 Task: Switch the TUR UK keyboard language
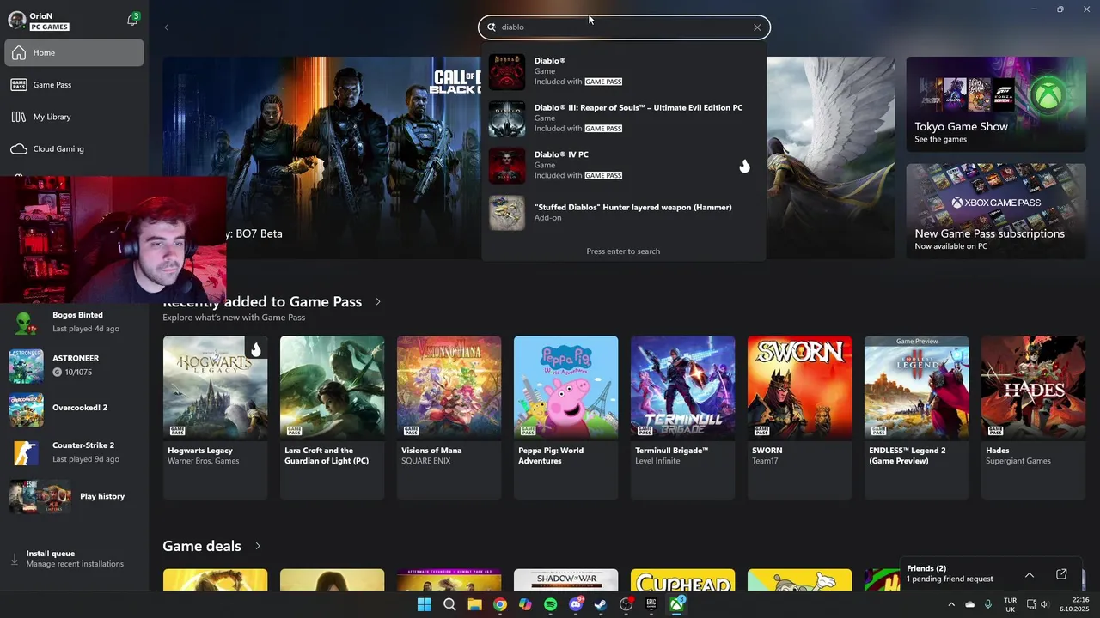1010,604
